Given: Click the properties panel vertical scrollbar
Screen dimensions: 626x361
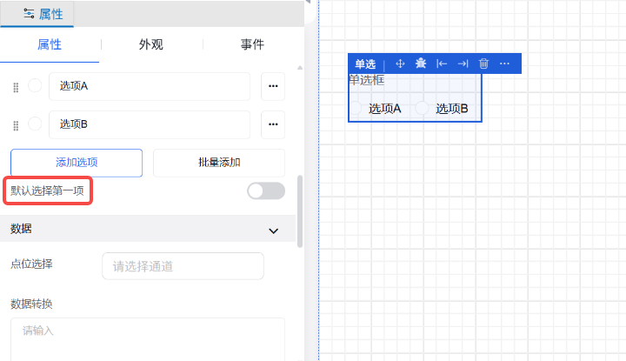Looking at the screenshot, I should [300, 211].
